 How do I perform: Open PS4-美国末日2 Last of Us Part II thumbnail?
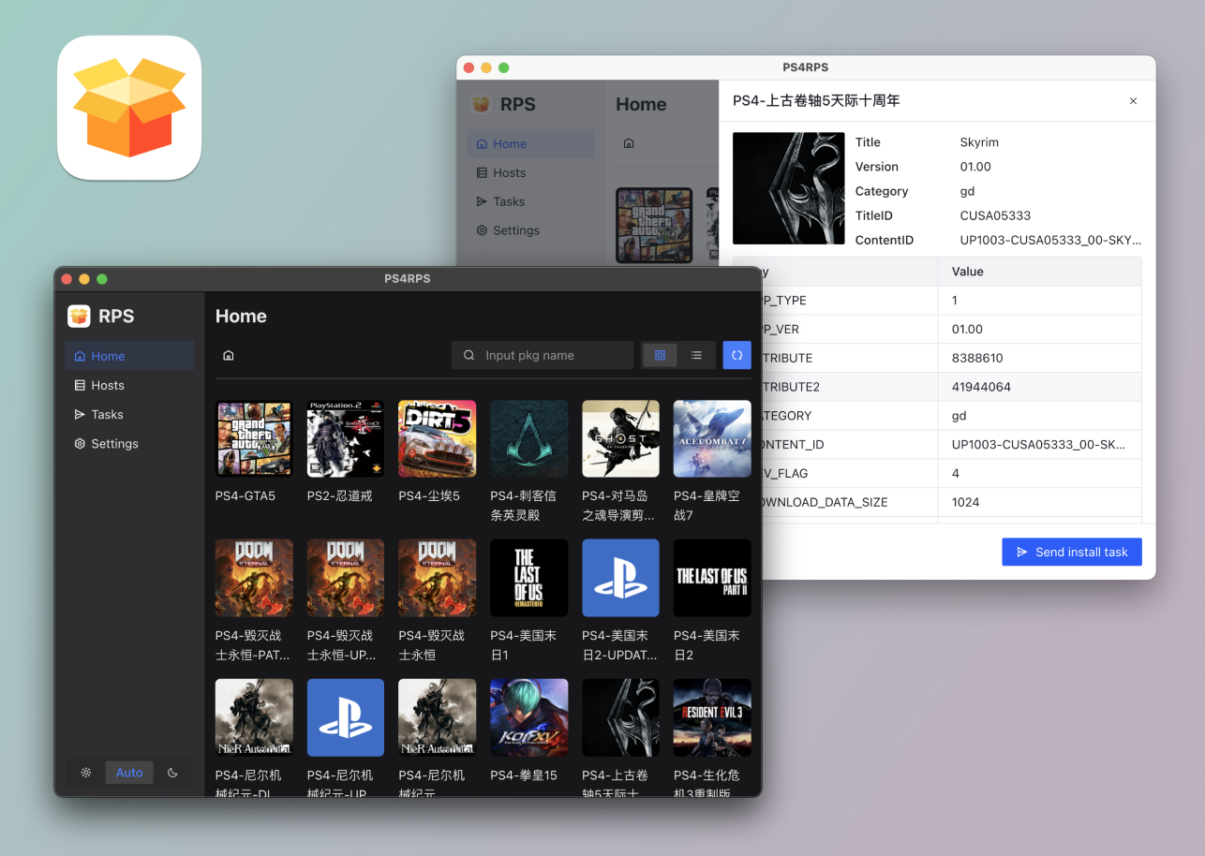pyautogui.click(x=712, y=578)
